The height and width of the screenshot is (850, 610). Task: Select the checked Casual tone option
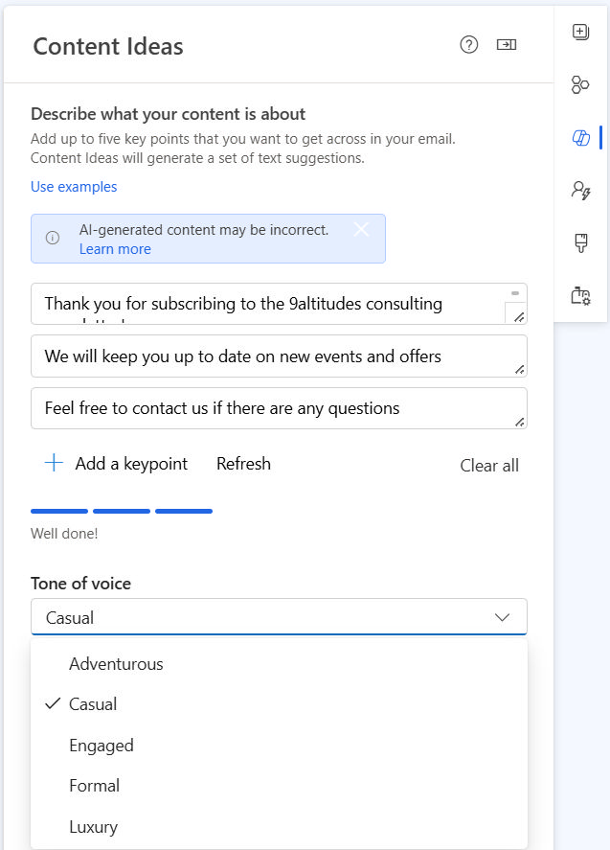pyautogui.click(x=93, y=704)
